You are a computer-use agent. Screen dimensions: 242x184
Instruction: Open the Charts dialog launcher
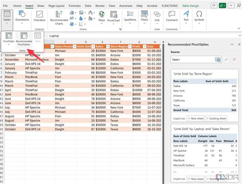pyautogui.click(x=120, y=29)
